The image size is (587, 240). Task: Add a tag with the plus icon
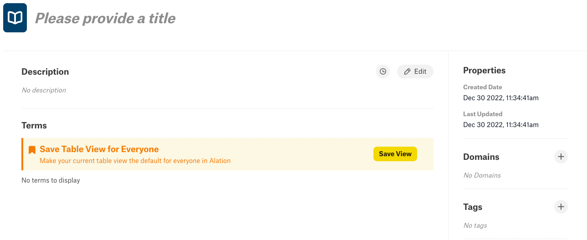561,207
